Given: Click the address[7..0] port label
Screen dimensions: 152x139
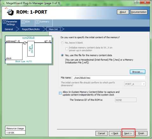Looking at the screenshot, I should tap(13, 41).
